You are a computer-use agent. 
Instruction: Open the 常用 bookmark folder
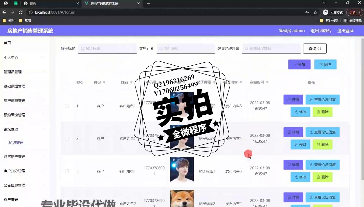[x=25, y=21]
